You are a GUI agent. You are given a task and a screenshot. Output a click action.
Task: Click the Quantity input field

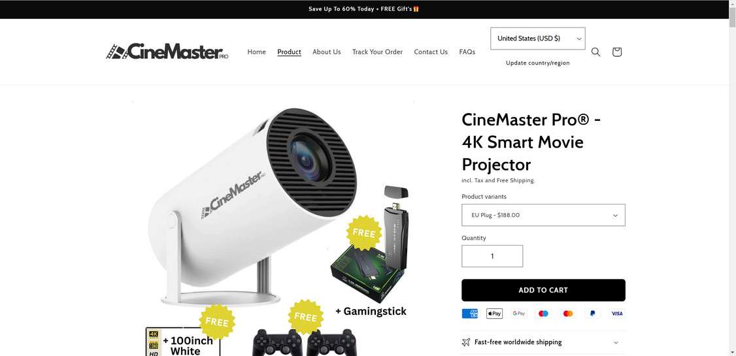pos(492,256)
